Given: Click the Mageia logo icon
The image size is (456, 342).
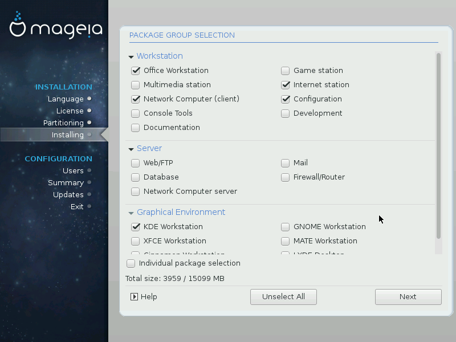Looking at the screenshot, I should coord(19,25).
